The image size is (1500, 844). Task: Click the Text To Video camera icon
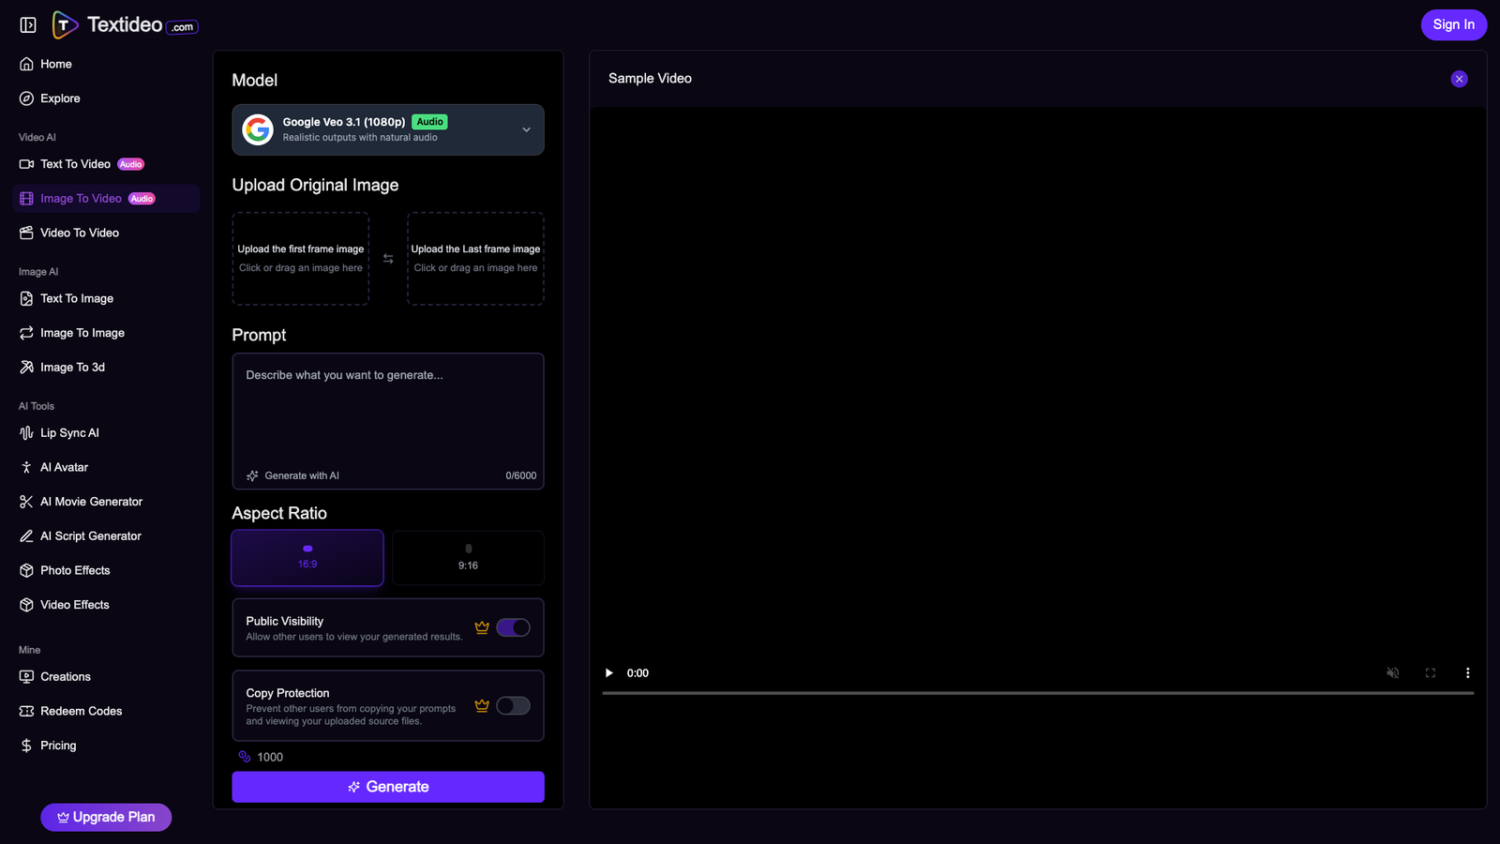[x=26, y=164]
